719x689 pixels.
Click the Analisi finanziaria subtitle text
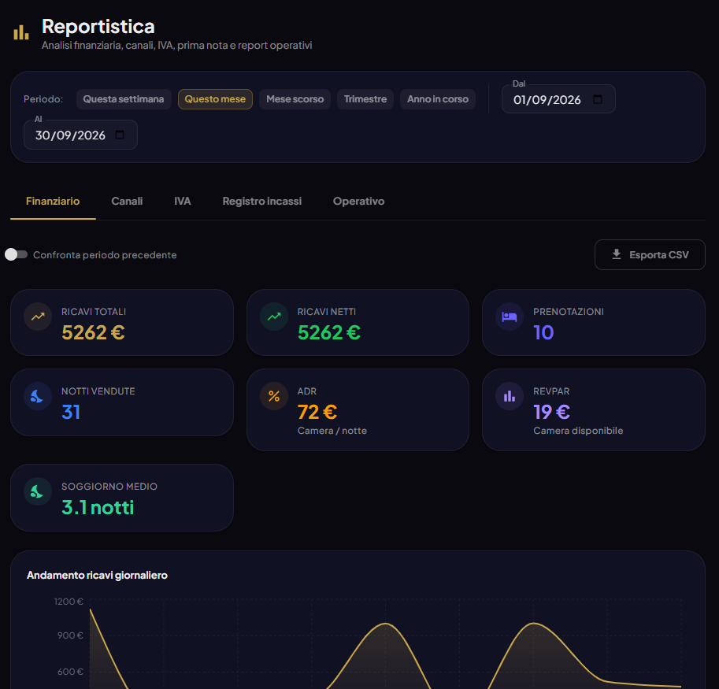point(176,46)
